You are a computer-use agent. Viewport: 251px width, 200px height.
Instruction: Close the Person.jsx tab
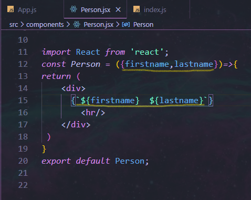tap(118, 9)
